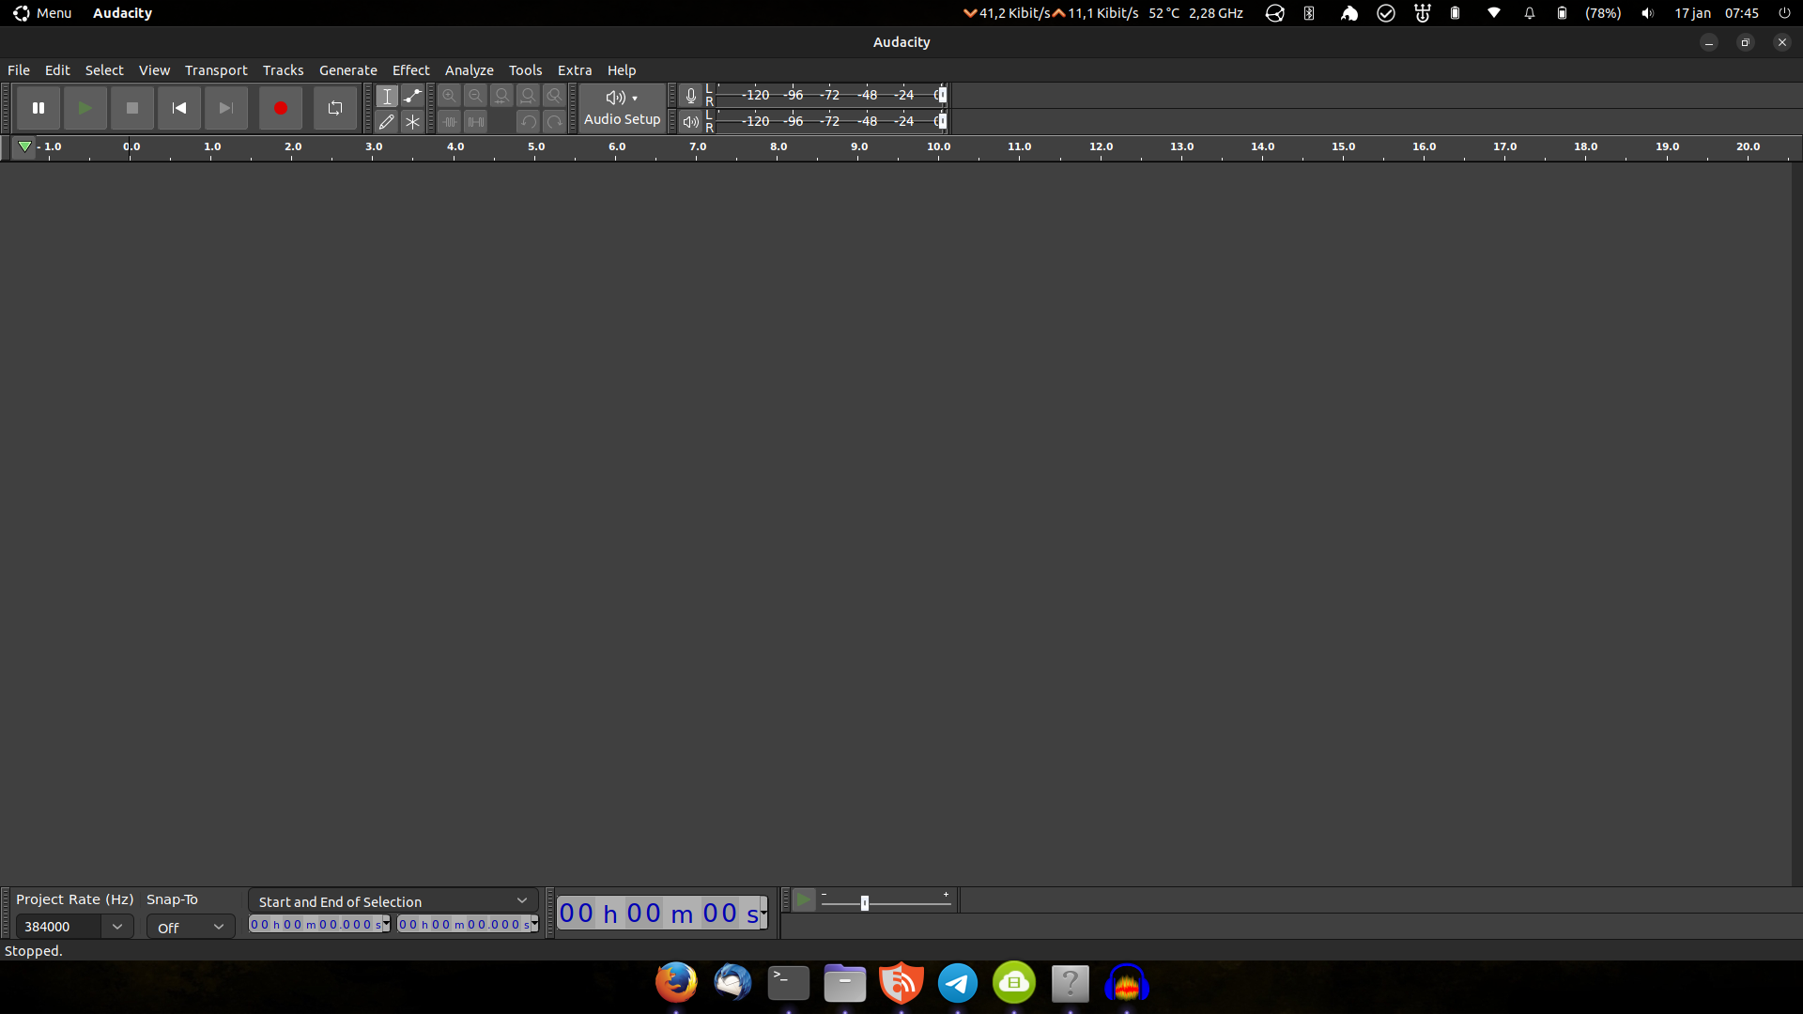Click the Zoom In magnifier icon

(x=450, y=95)
